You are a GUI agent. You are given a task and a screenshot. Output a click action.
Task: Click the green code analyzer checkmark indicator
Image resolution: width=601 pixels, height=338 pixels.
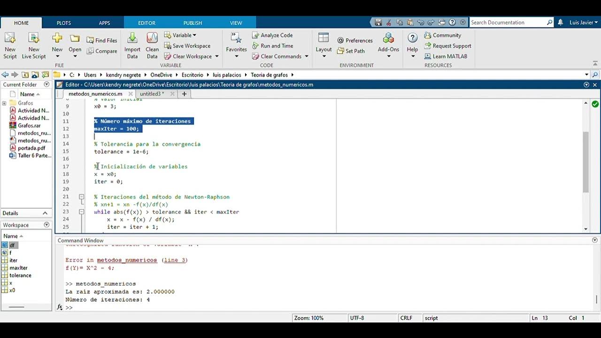(x=595, y=104)
